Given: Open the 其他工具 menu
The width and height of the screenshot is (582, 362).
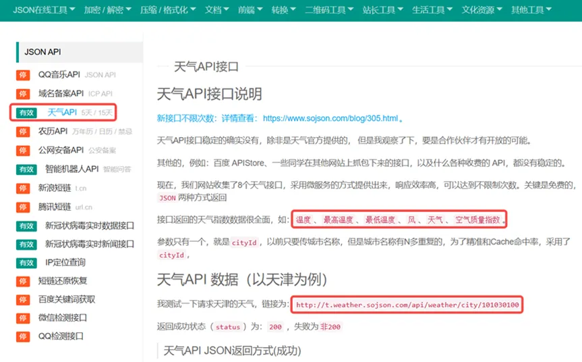Looking at the screenshot, I should (x=531, y=9).
